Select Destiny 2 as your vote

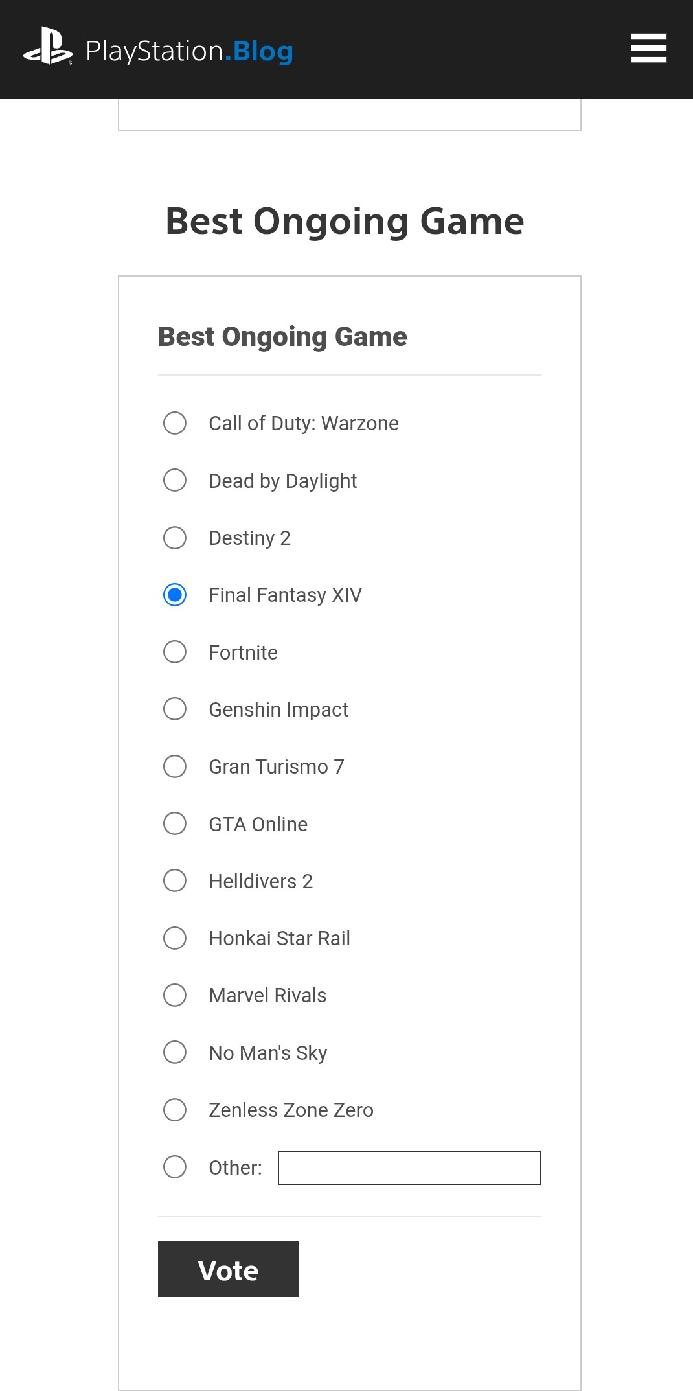175,538
